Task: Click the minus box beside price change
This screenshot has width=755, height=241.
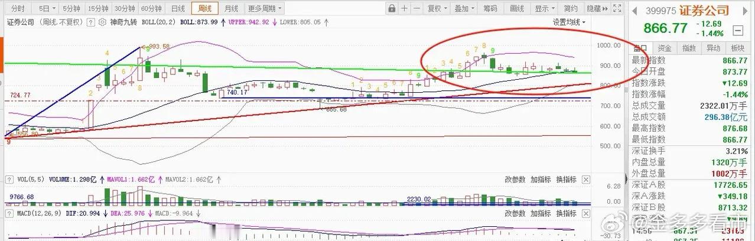Action: [x=737, y=30]
